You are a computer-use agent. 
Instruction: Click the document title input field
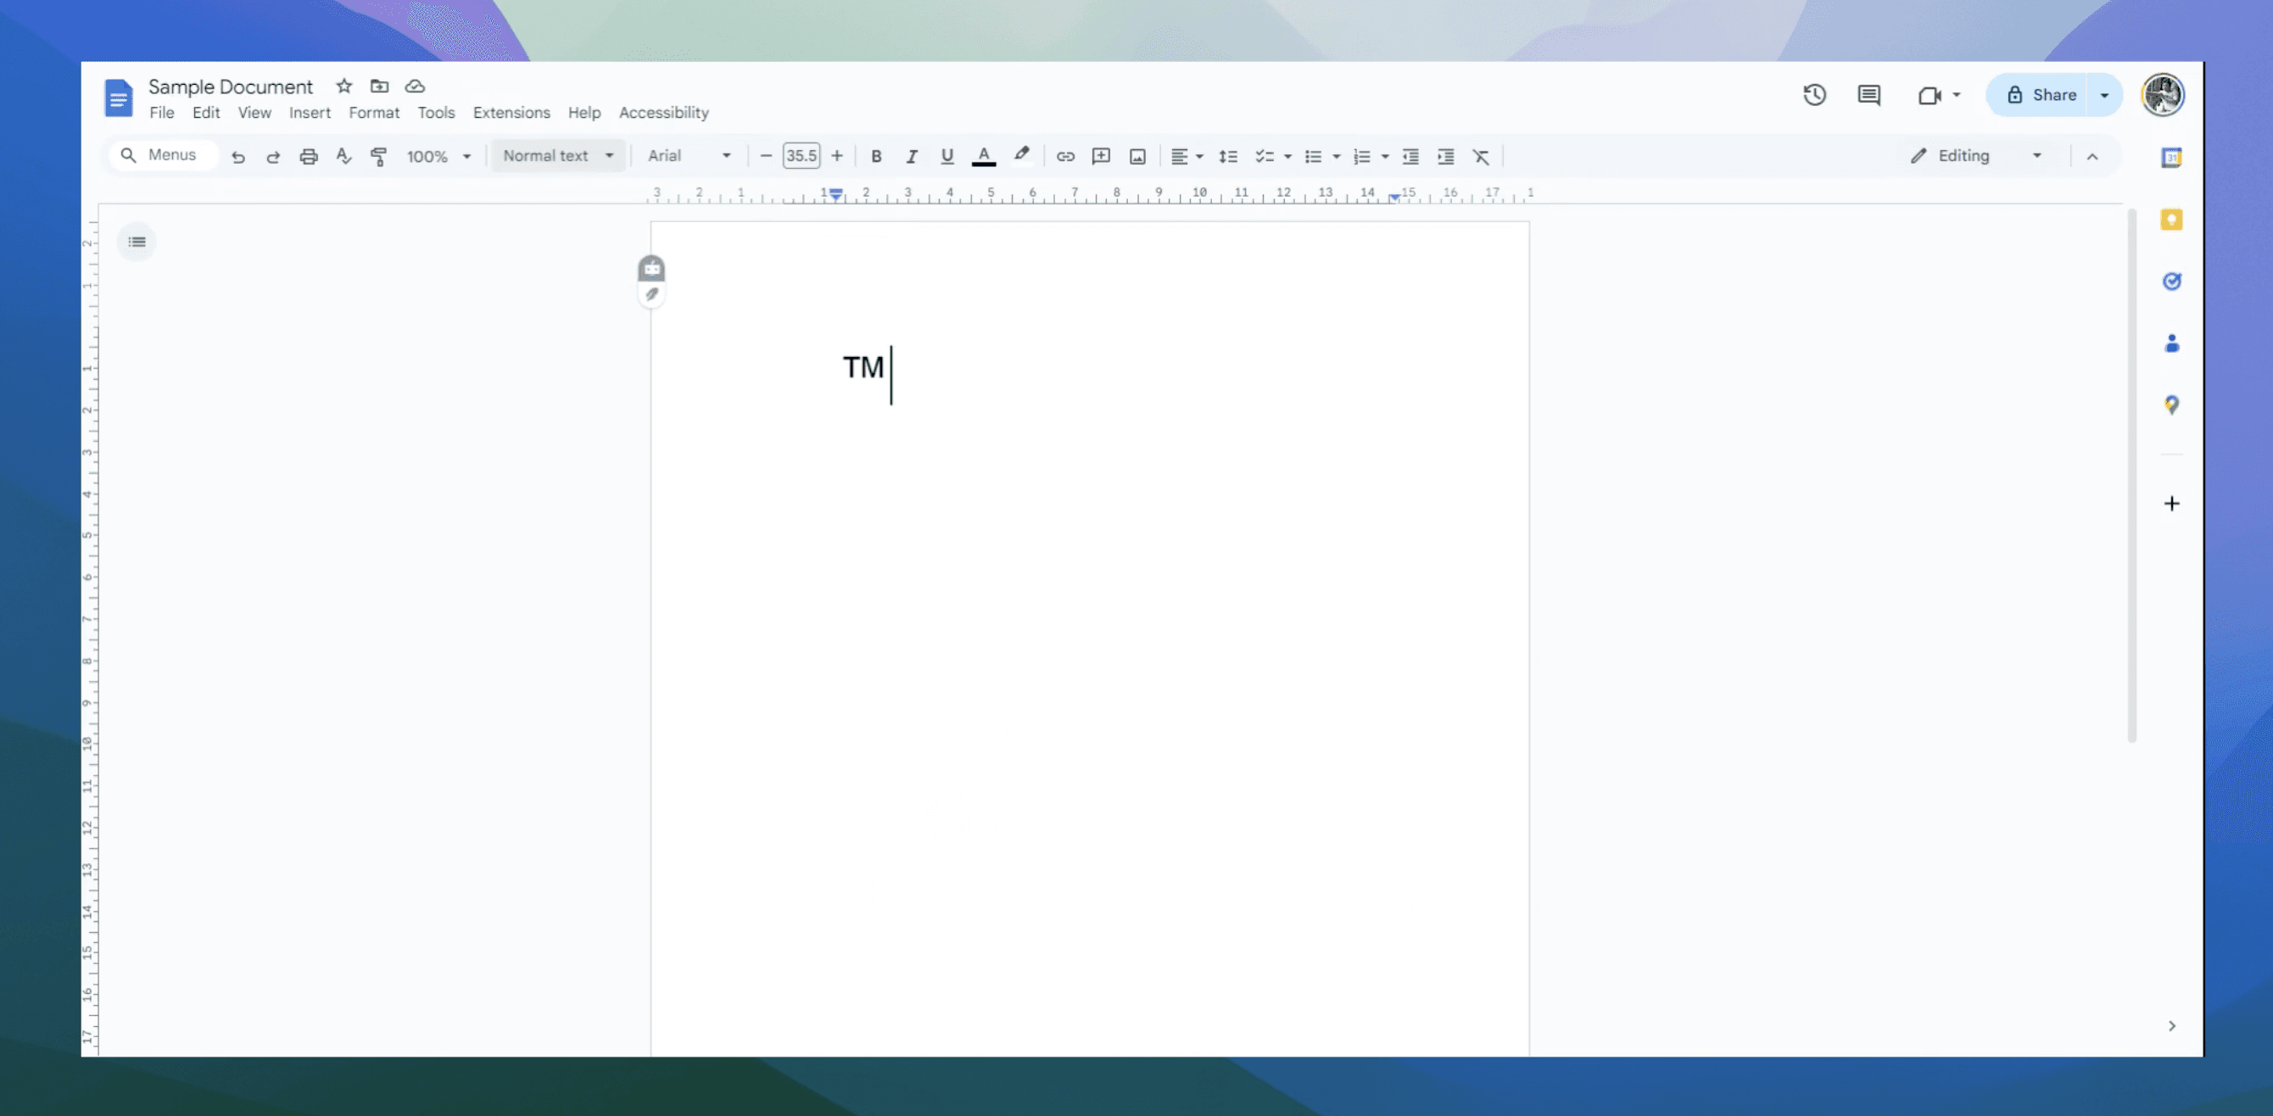pos(231,86)
